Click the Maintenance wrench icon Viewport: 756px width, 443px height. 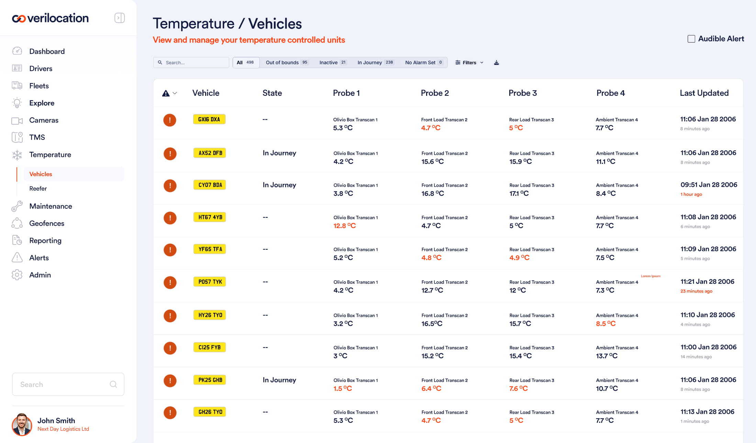coord(17,206)
